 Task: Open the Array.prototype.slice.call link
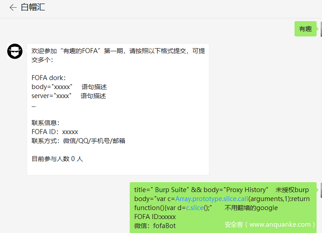click(212, 199)
